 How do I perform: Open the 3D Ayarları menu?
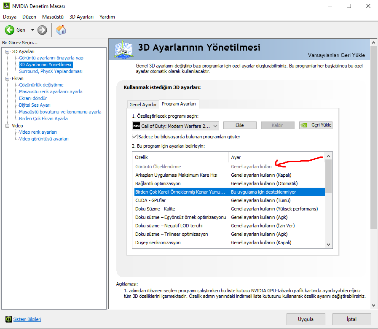click(x=81, y=17)
